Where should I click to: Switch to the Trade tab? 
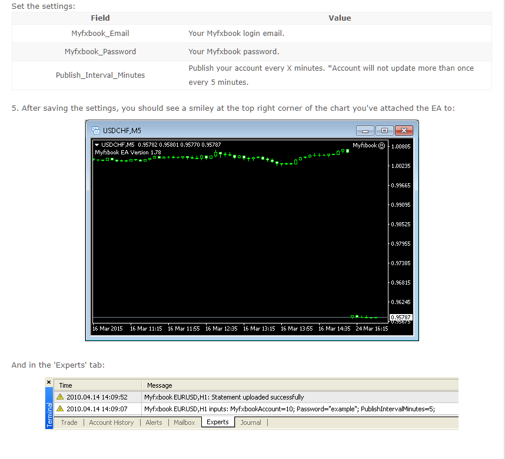[69, 422]
